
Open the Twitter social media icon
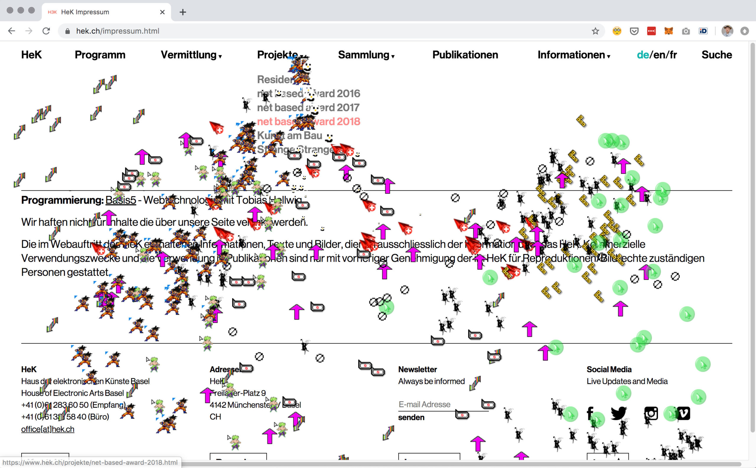pyautogui.click(x=618, y=413)
